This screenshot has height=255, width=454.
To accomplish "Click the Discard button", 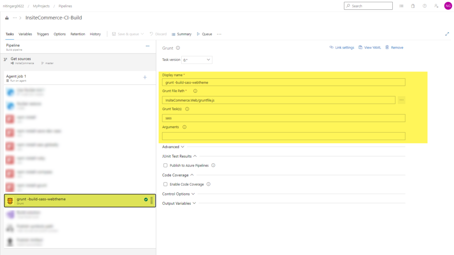I will click(x=158, y=34).
